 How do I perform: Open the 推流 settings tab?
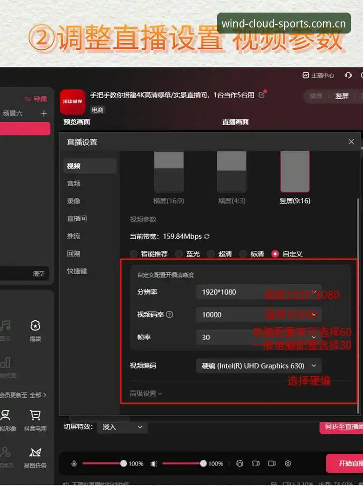click(x=73, y=236)
